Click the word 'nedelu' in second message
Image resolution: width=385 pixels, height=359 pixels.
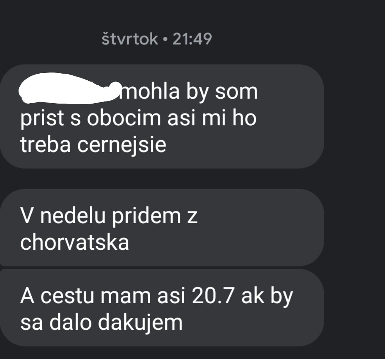click(73, 216)
